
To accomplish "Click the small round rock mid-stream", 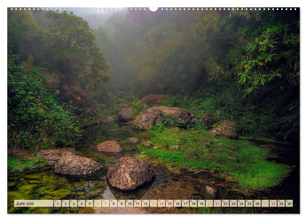I will pyautogui.click(x=109, y=147).
